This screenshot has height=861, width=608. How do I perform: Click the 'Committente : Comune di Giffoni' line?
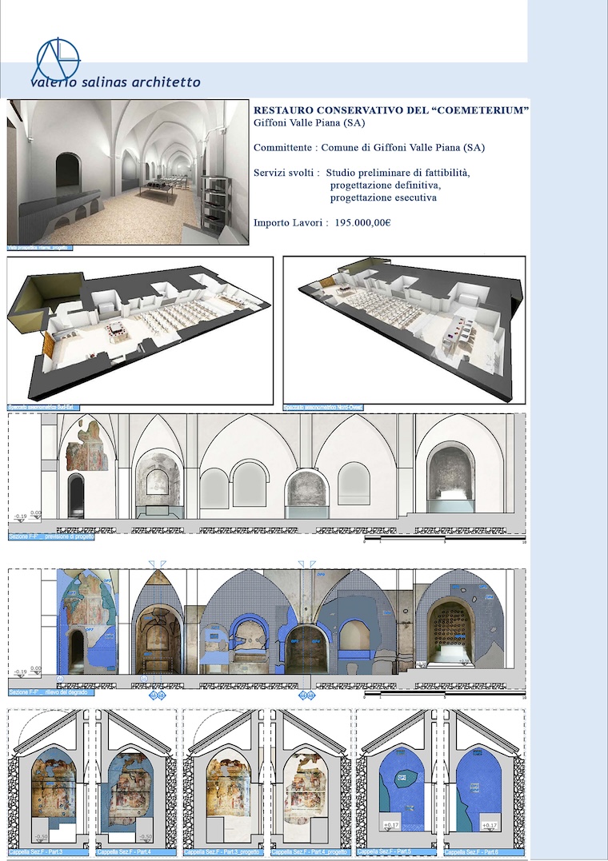(x=369, y=148)
